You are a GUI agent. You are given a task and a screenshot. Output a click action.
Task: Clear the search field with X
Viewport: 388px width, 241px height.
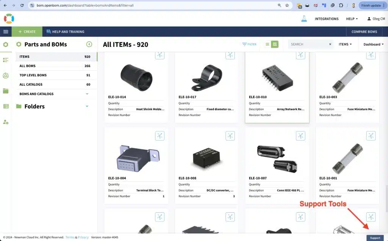[x=330, y=44]
